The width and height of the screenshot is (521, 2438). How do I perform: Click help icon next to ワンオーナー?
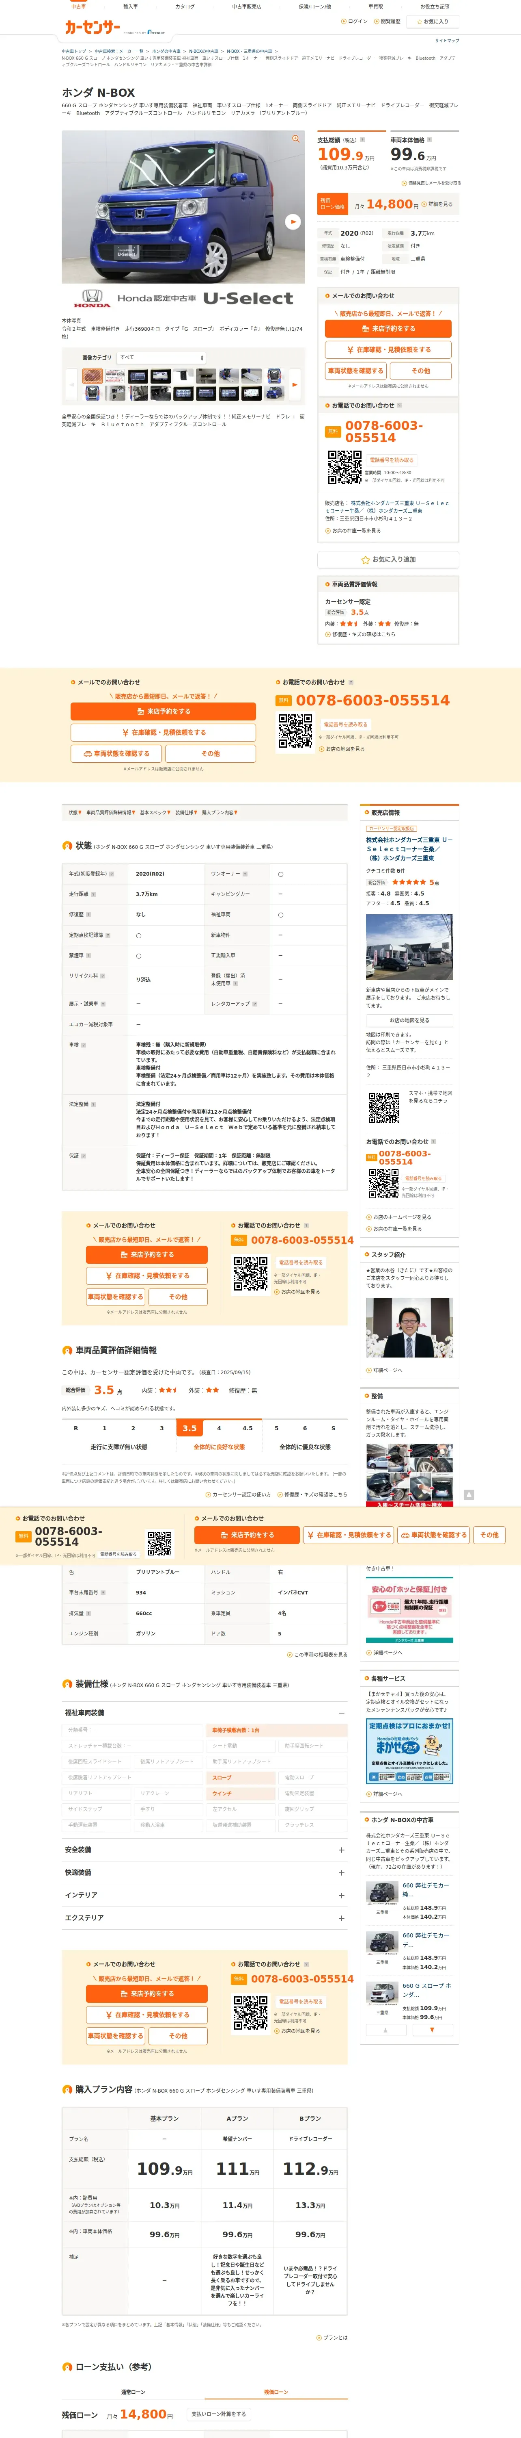[245, 874]
